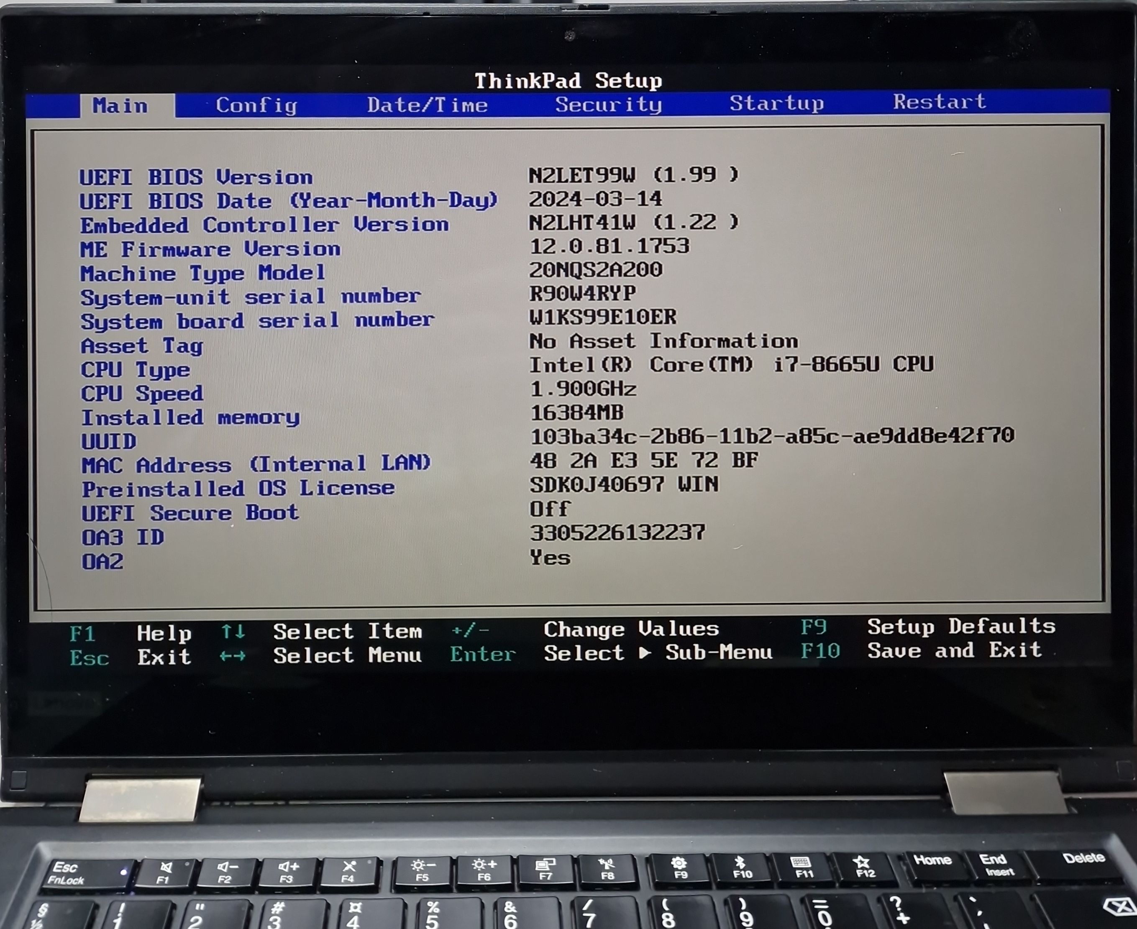This screenshot has height=929, width=1137.
Task: Click the ThinkPad Setup title
Action: pyautogui.click(x=568, y=81)
